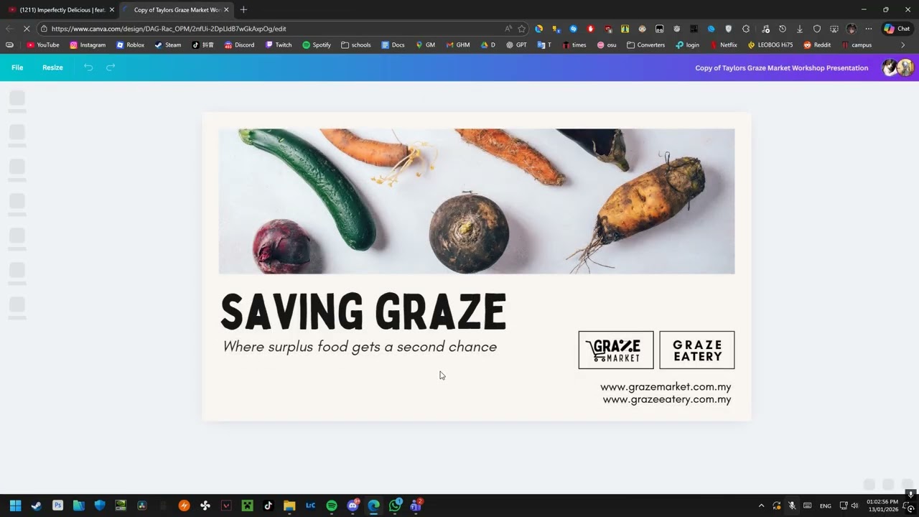
Task: Open the Canva File menu
Action: 17,67
